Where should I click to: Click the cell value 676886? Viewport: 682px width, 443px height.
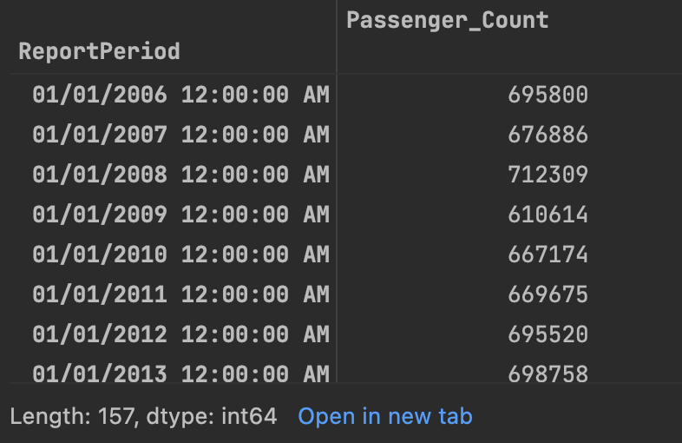click(548, 135)
